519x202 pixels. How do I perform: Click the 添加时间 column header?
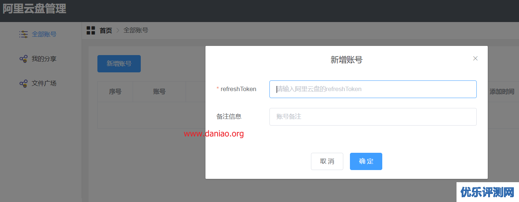502,92
